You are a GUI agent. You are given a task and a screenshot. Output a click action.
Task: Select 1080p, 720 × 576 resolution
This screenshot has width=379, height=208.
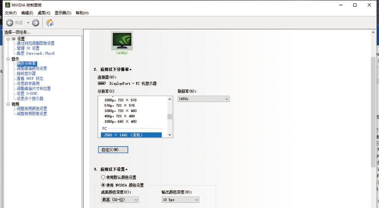120,100
